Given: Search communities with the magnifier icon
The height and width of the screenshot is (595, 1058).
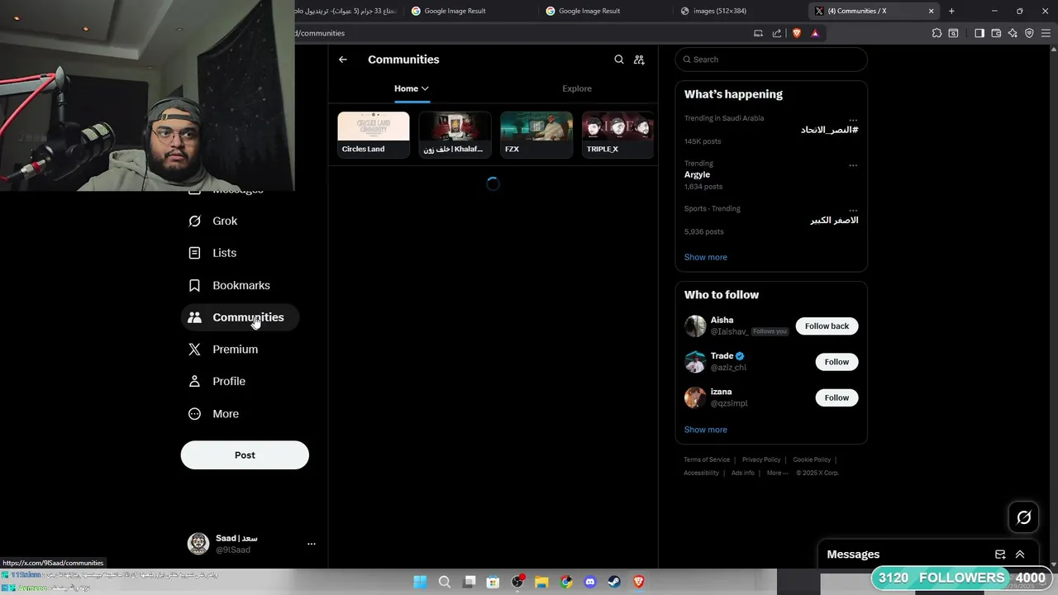Looking at the screenshot, I should tap(619, 59).
